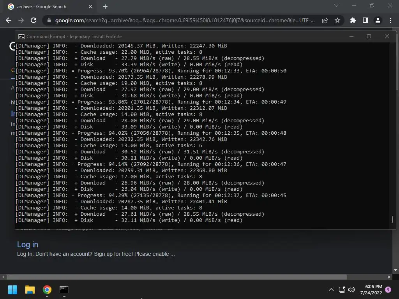Reload the Google search page

pyautogui.click(x=34, y=20)
